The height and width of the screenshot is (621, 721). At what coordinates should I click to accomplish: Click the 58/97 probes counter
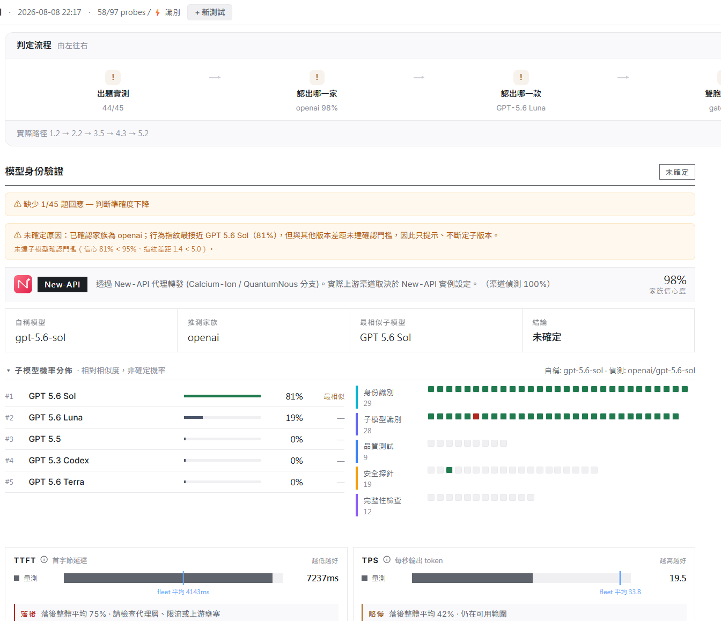coord(122,12)
